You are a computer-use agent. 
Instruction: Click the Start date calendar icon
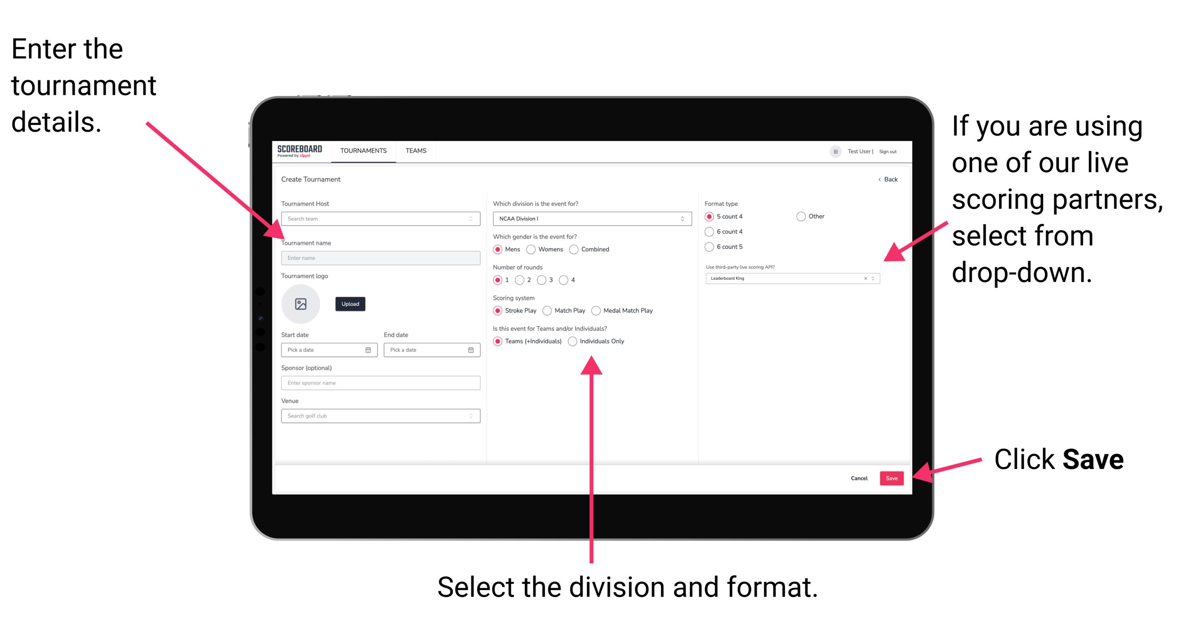[x=370, y=350]
